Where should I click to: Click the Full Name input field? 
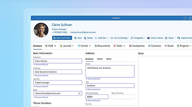(57, 61)
